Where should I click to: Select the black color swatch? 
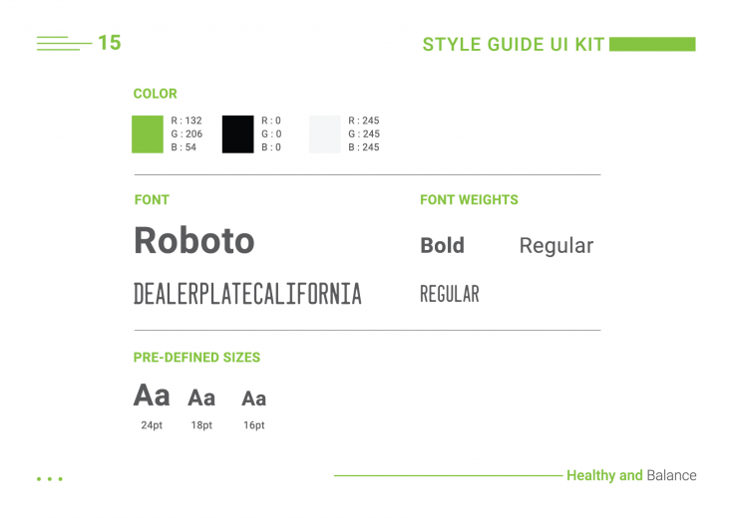click(x=238, y=134)
